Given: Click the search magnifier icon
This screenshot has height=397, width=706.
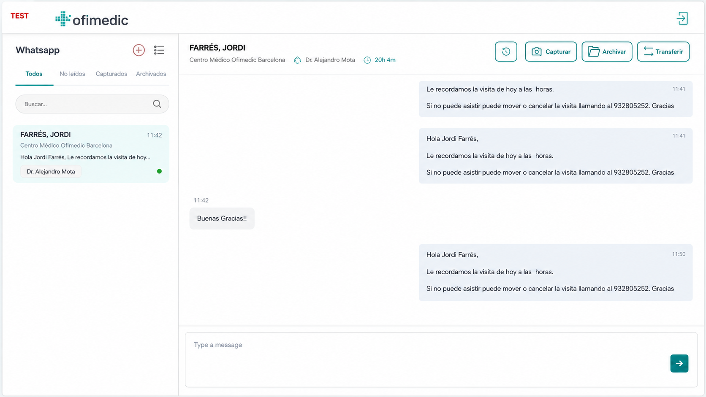Looking at the screenshot, I should [157, 104].
